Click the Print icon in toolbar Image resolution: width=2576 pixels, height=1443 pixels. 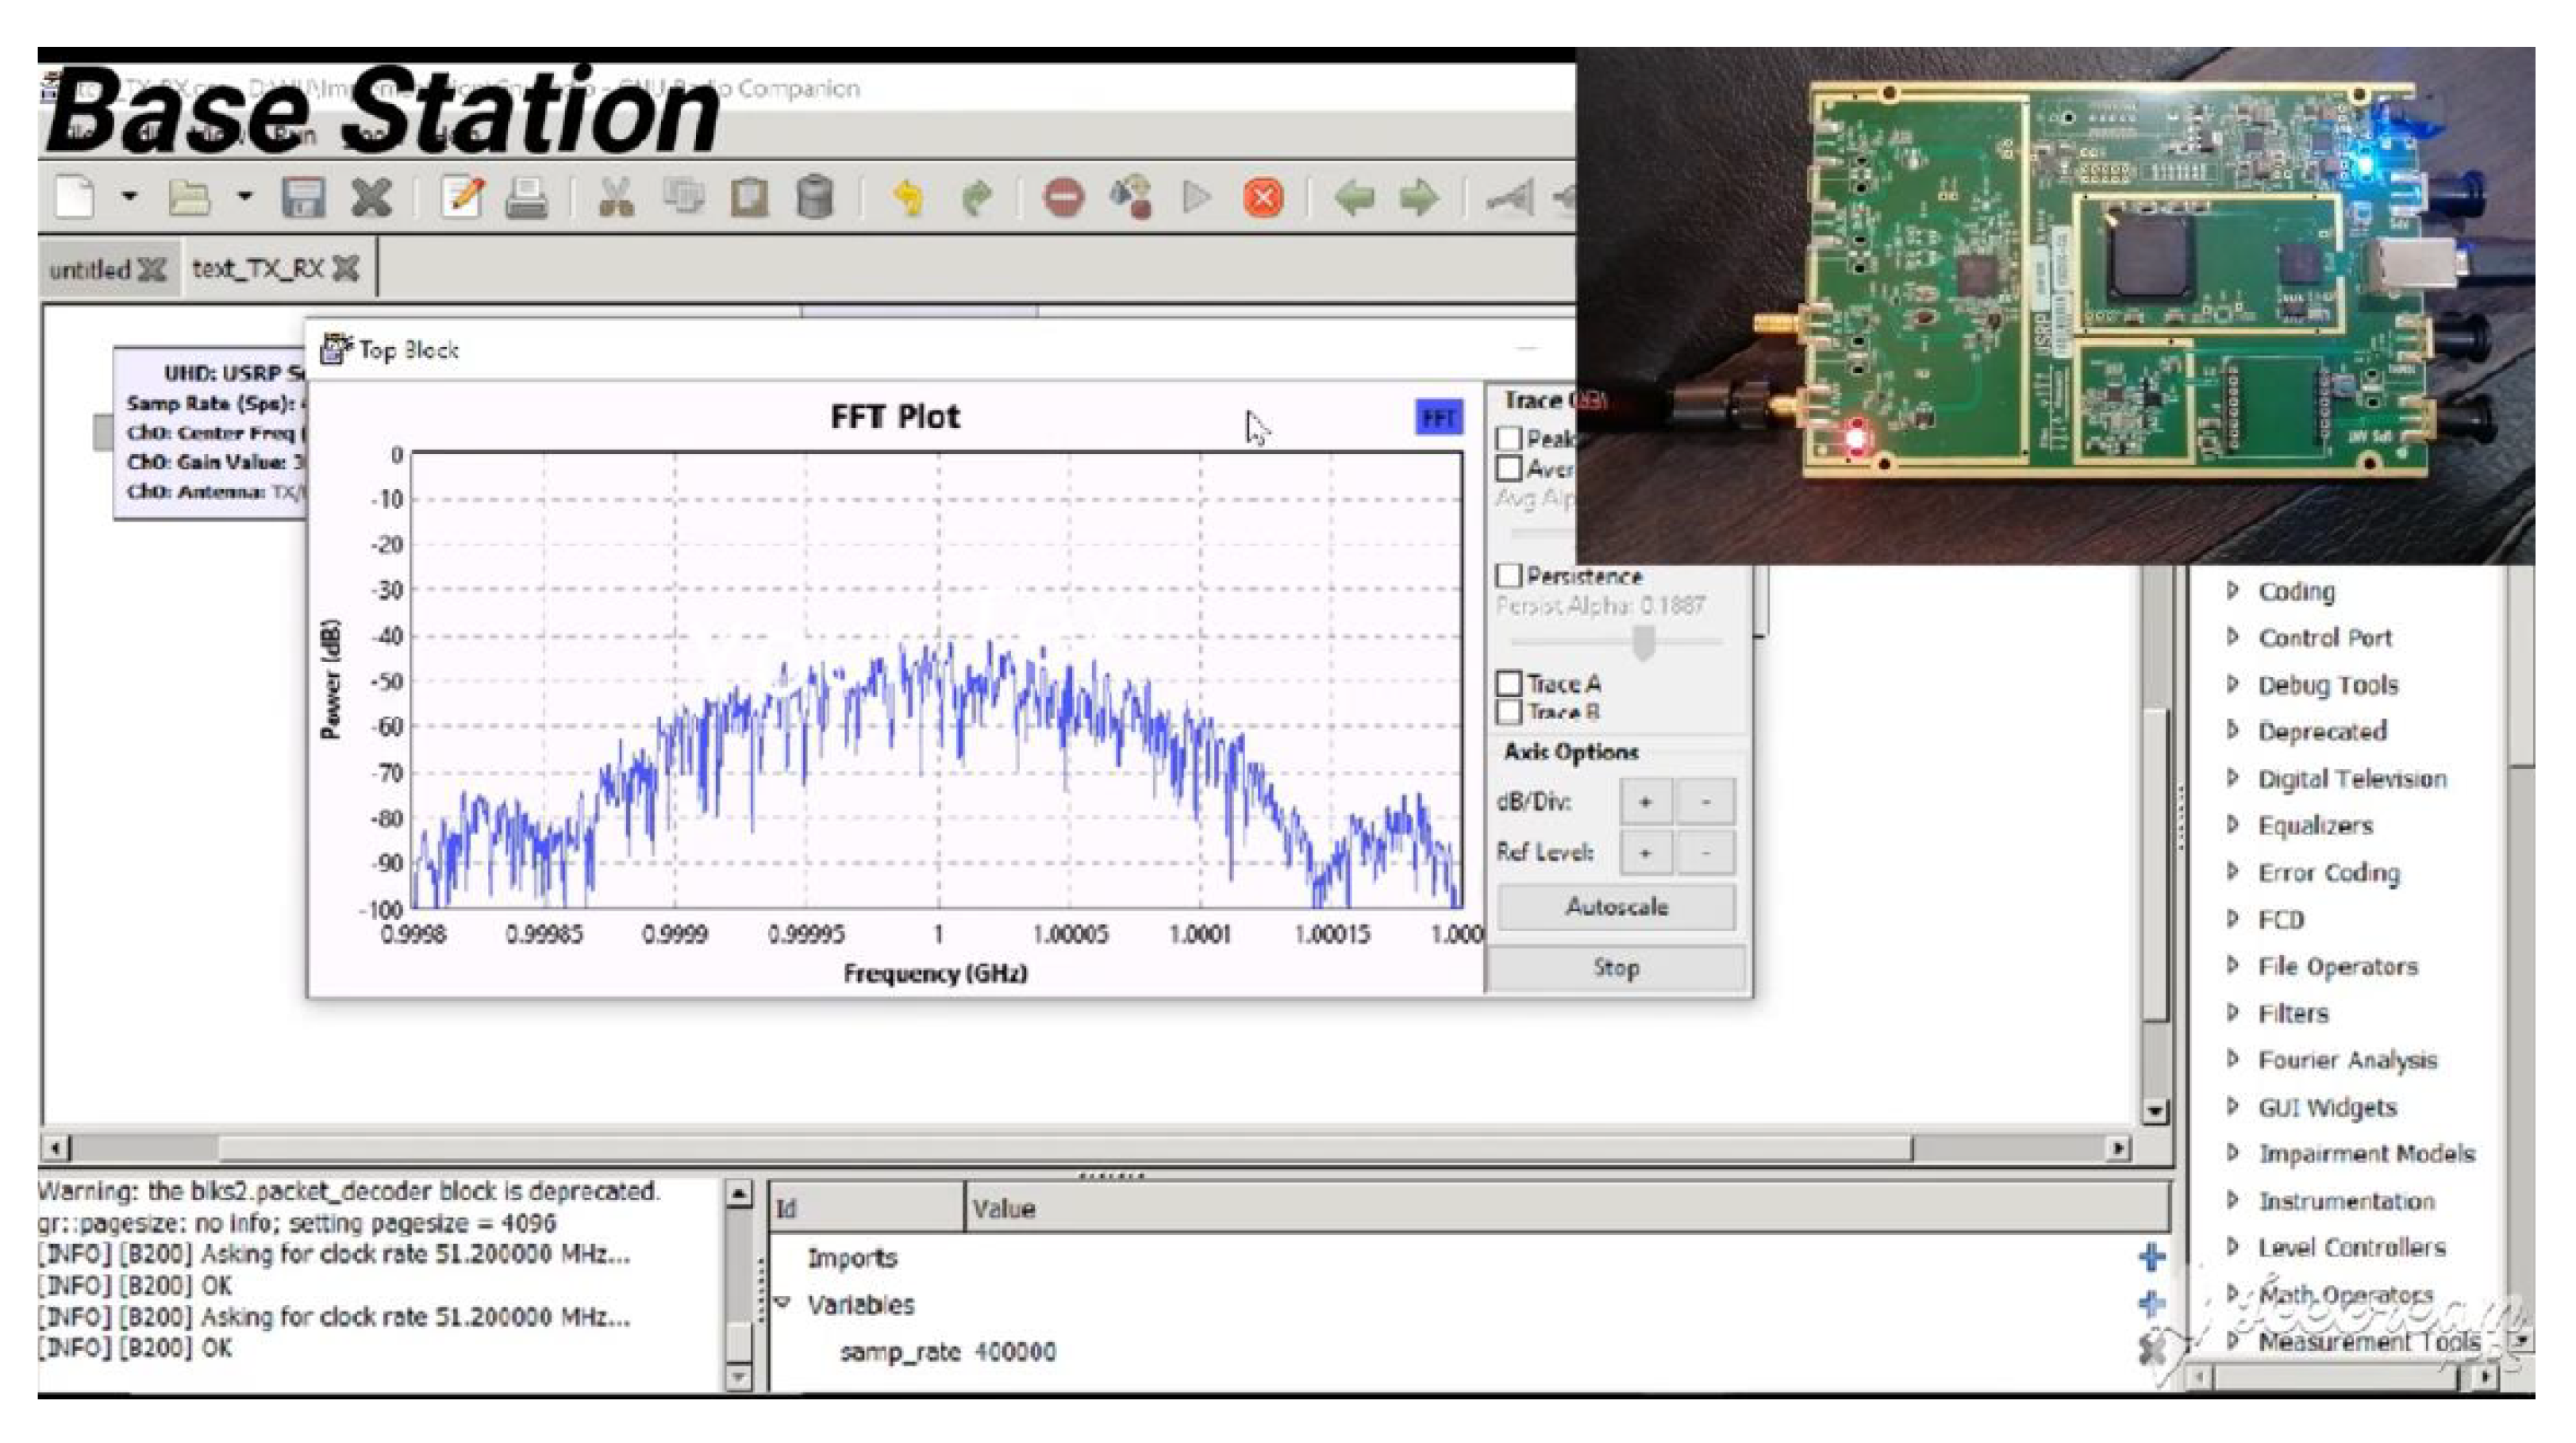[526, 197]
